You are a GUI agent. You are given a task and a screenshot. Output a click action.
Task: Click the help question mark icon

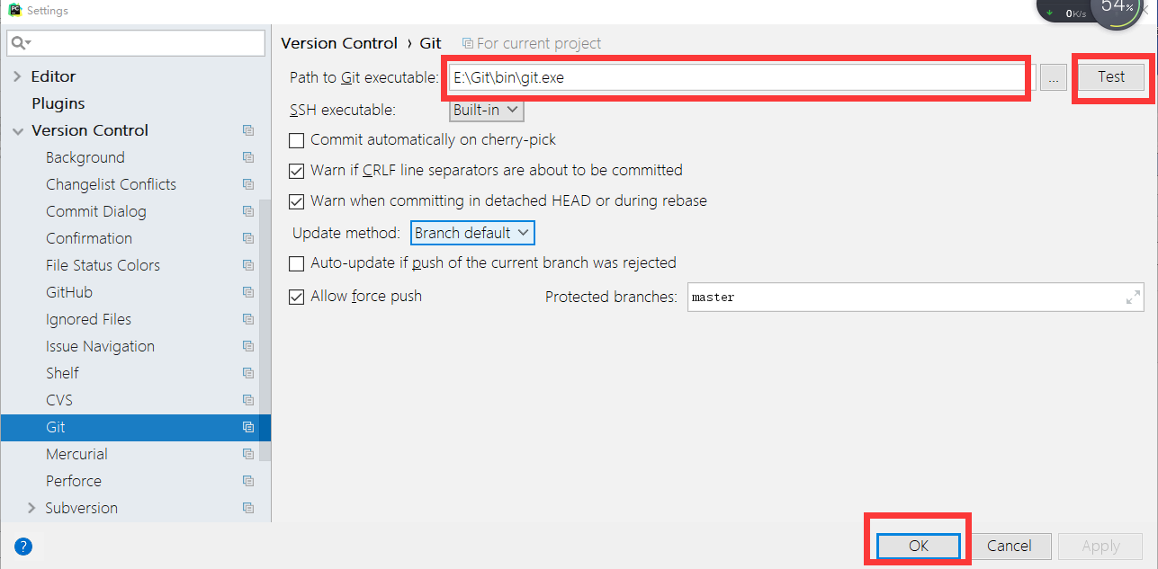pyautogui.click(x=23, y=546)
